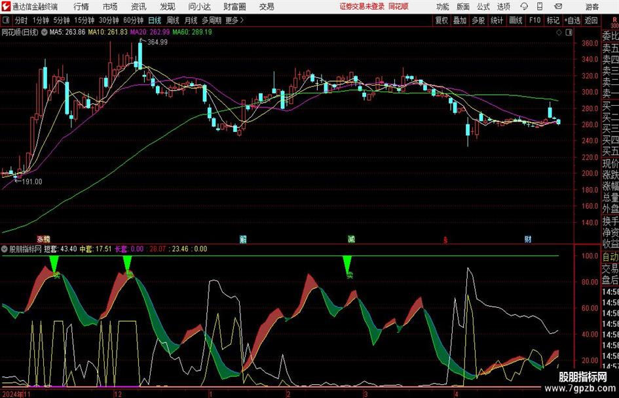Click the 2024年11 date label on timeline
This screenshot has height=398, width=619.
pyautogui.click(x=16, y=394)
